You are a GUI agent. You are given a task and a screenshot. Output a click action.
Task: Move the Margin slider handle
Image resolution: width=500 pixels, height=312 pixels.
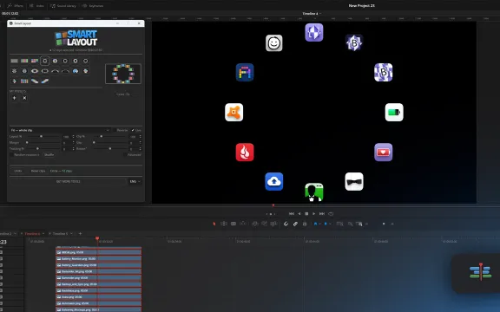[27, 142]
